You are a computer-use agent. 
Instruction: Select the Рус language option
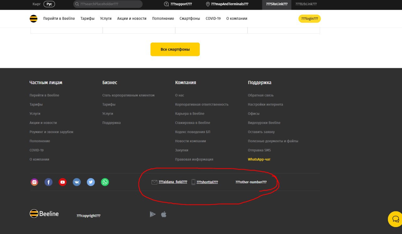[49, 4]
